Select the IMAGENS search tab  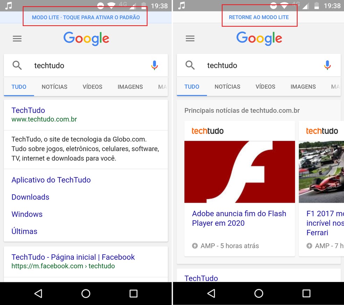pyautogui.click(x=130, y=87)
